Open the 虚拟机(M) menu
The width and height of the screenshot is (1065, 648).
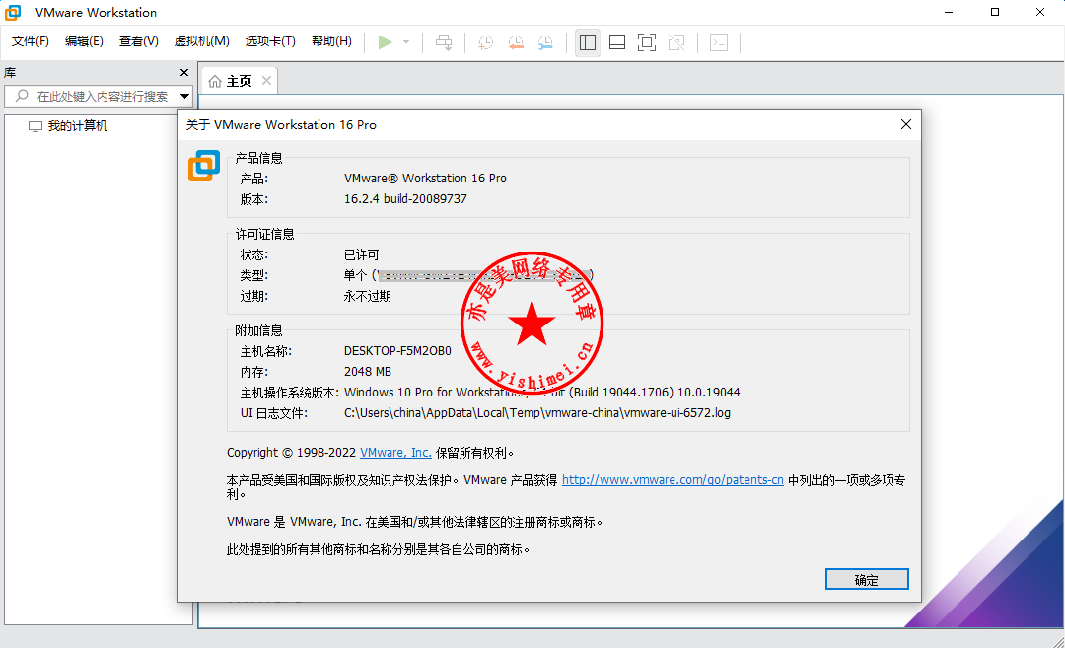click(202, 41)
